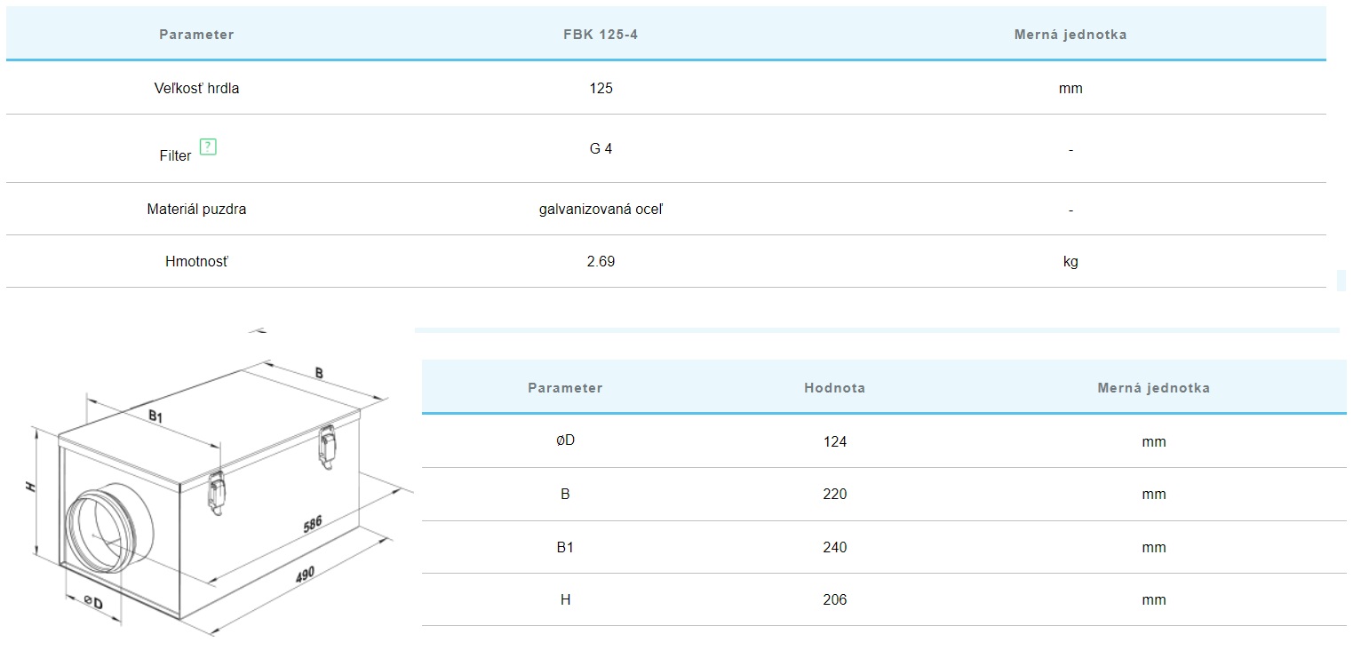Click the G 4 filter value
1361x658 pixels.
pyautogui.click(x=601, y=148)
